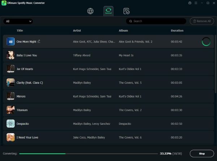This screenshot has width=217, height=161.
Task: Click the Remove All button
Action: click(x=202, y=21)
